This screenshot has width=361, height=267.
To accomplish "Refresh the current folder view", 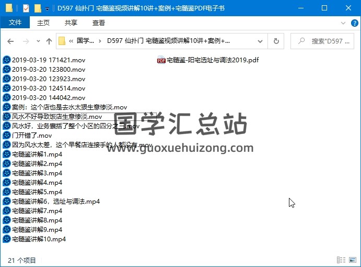I will coord(276,41).
